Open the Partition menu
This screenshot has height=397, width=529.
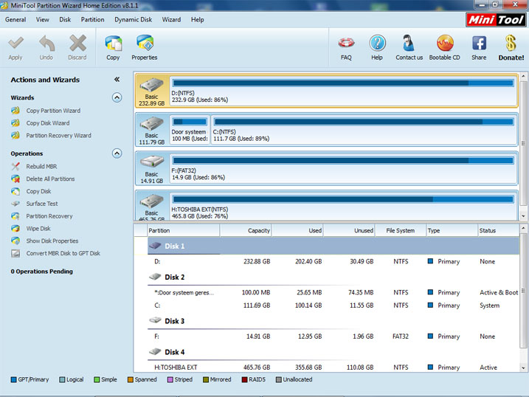[x=92, y=20]
